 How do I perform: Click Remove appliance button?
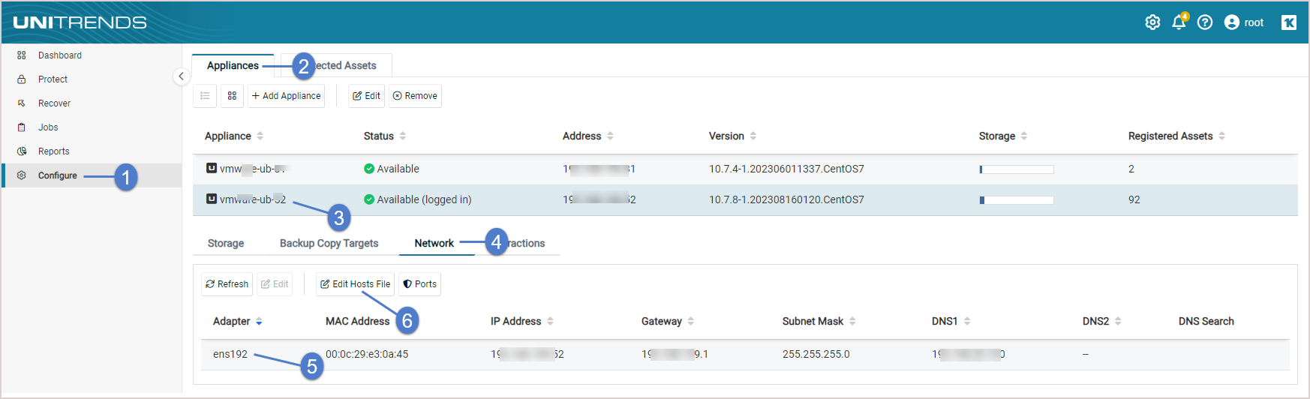click(x=415, y=96)
